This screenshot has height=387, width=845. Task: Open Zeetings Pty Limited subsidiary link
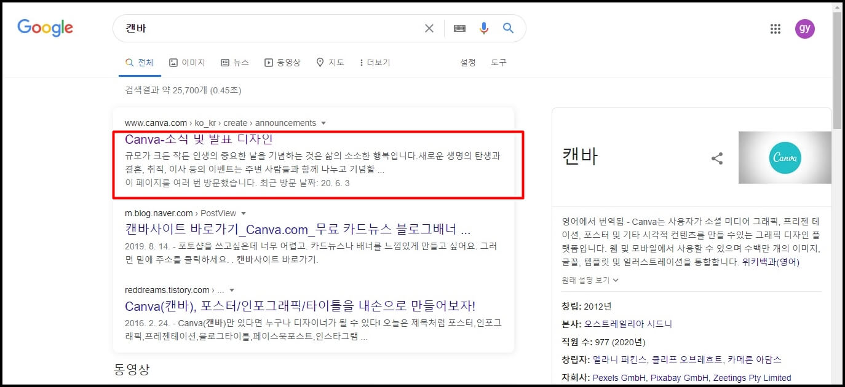pos(751,378)
